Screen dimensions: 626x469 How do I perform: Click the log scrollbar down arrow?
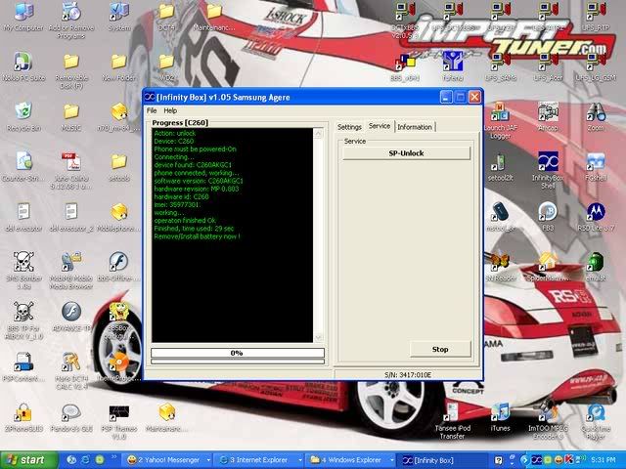319,337
